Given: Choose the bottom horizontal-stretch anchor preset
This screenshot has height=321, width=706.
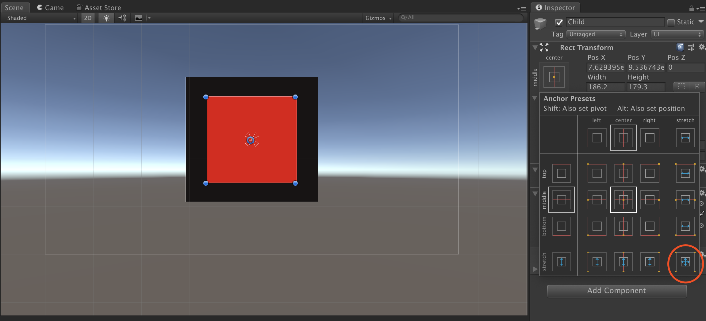Looking at the screenshot, I should 685,226.
